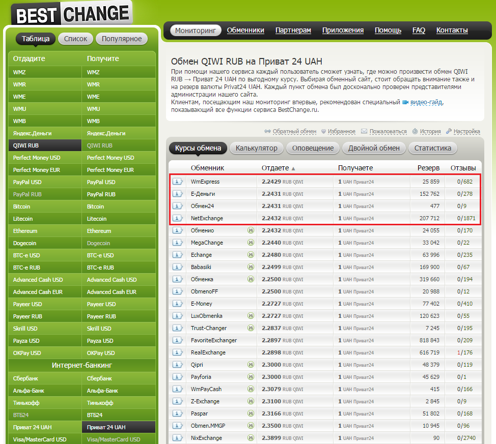Click the video camera icon near видео-гайд
The width and height of the screenshot is (496, 444).
click(x=405, y=102)
